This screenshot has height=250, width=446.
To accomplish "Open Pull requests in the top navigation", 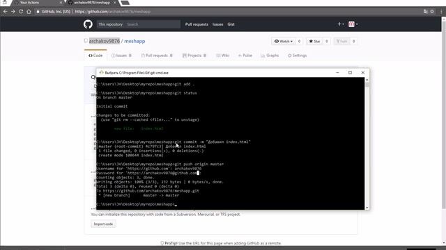I will point(197,24).
